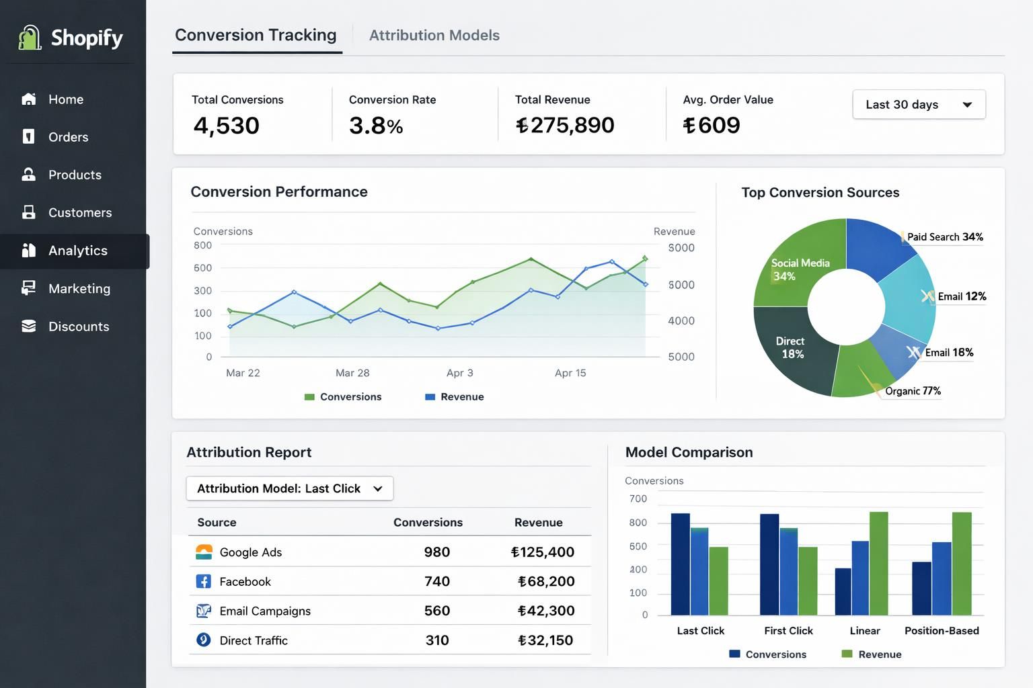The width and height of the screenshot is (1033, 688).
Task: Click the icon beside Email 18% label
Action: pos(914,352)
